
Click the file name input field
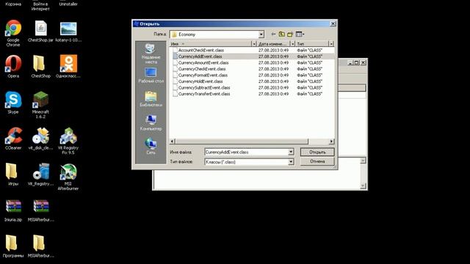coord(246,152)
